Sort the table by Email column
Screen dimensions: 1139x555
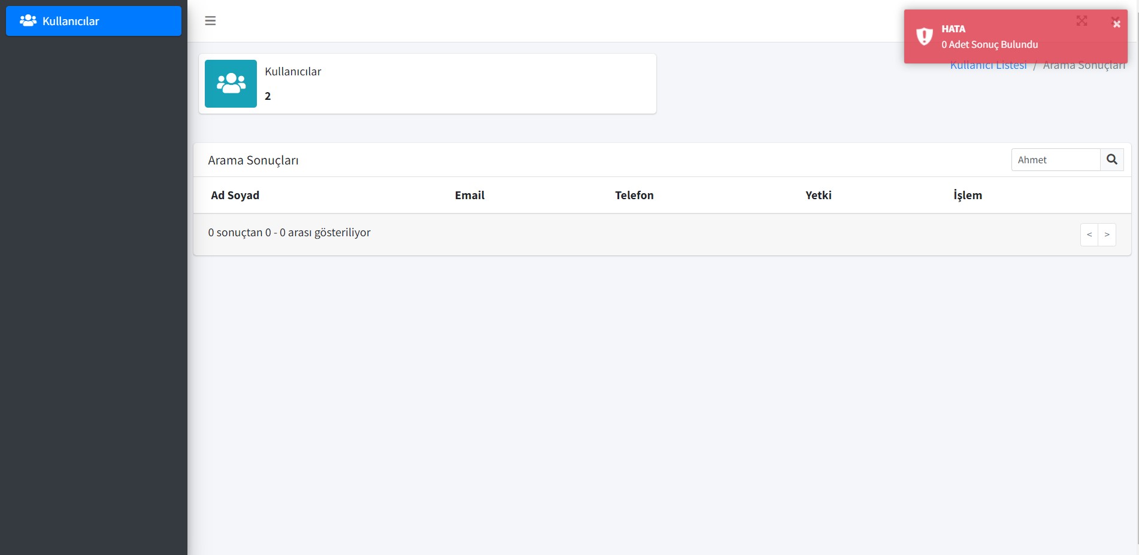click(x=469, y=195)
